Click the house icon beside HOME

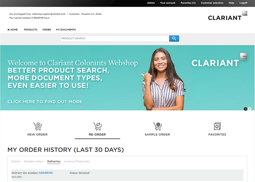click(x=9, y=30)
